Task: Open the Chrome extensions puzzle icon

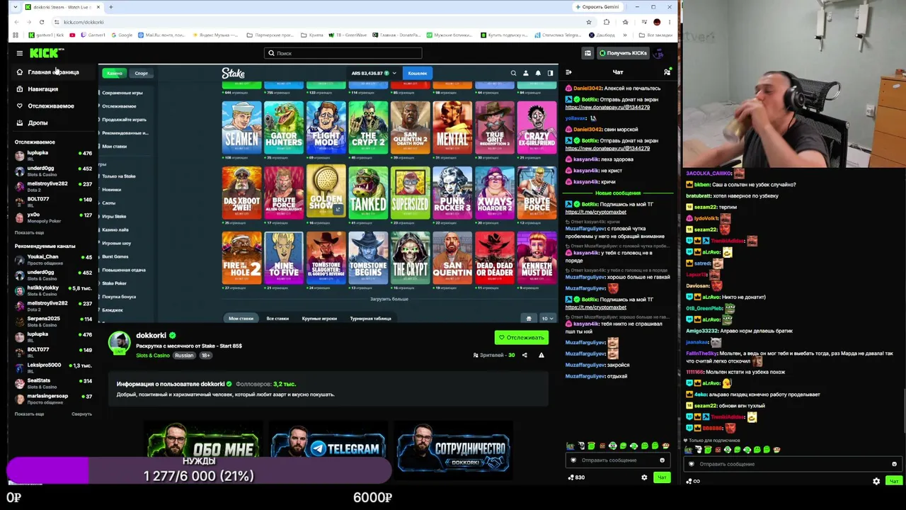Action: click(607, 22)
